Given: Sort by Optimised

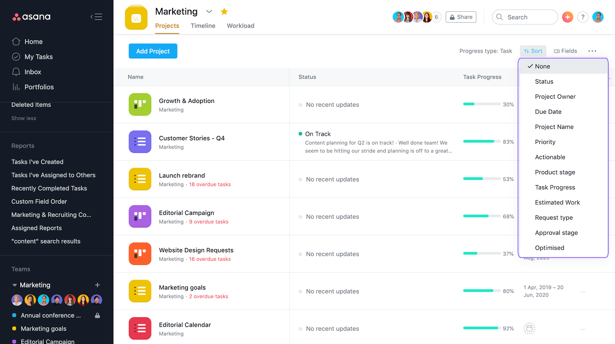Looking at the screenshot, I should tap(563, 248).
